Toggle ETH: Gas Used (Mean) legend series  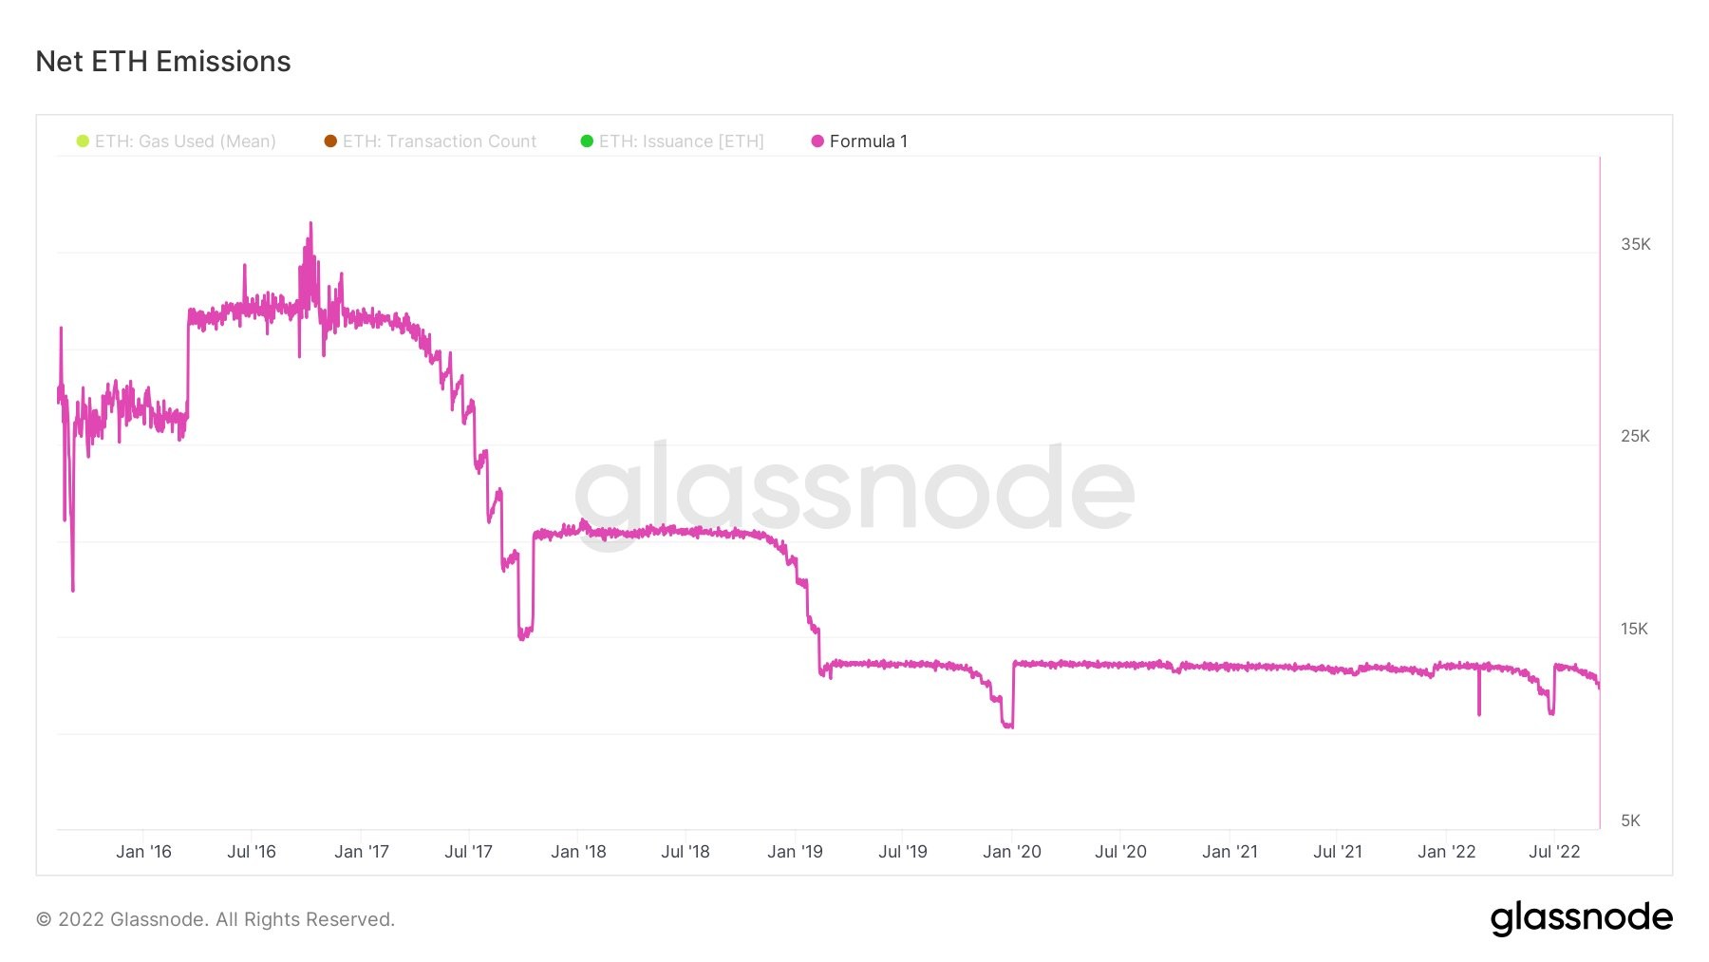coord(177,141)
